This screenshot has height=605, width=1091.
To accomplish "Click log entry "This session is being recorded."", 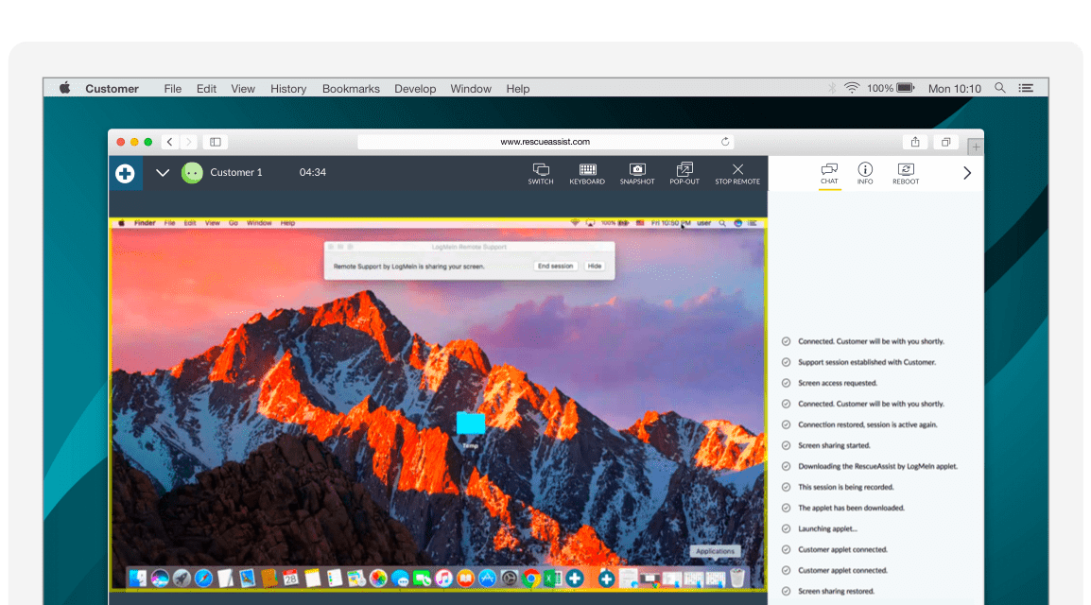I will 846,488.
